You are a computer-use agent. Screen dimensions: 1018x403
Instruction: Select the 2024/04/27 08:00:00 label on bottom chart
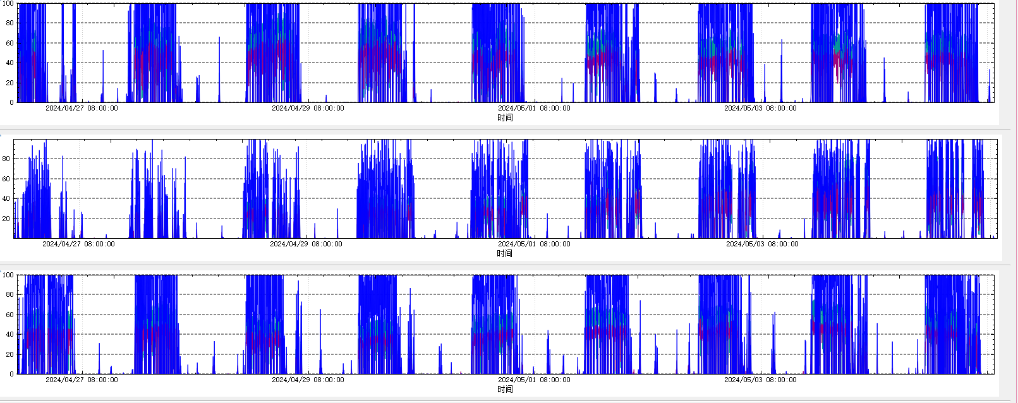point(82,380)
